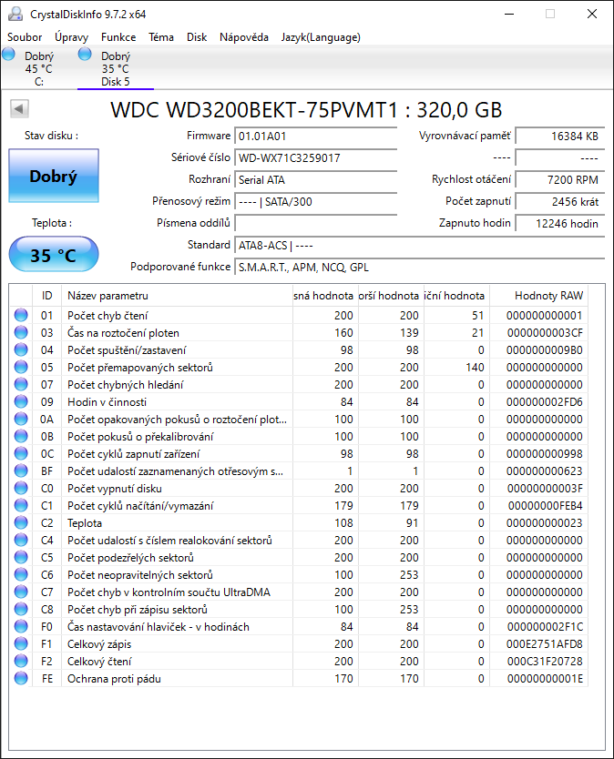The width and height of the screenshot is (614, 759).
Task: Click status orb of attribute F0 row
Action: [x=21, y=626]
